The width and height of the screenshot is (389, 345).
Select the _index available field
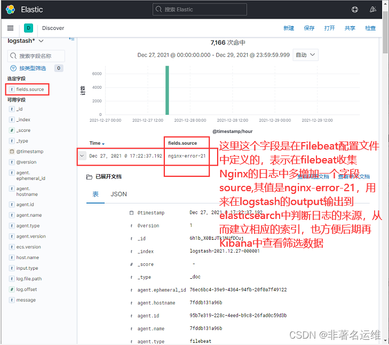[x=23, y=120]
